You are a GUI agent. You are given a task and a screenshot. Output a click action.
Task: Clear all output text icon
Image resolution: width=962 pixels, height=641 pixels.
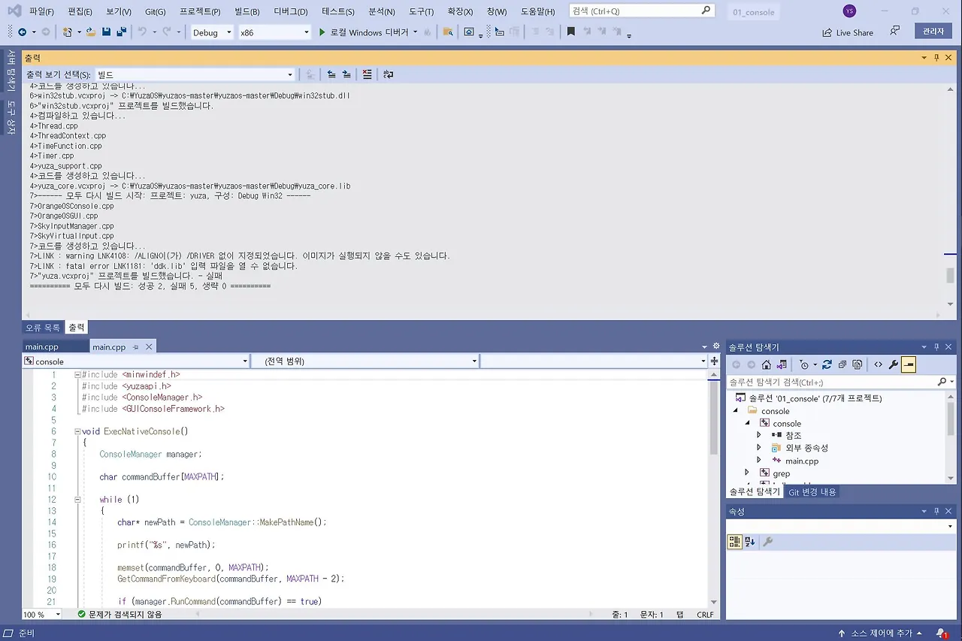pyautogui.click(x=367, y=74)
